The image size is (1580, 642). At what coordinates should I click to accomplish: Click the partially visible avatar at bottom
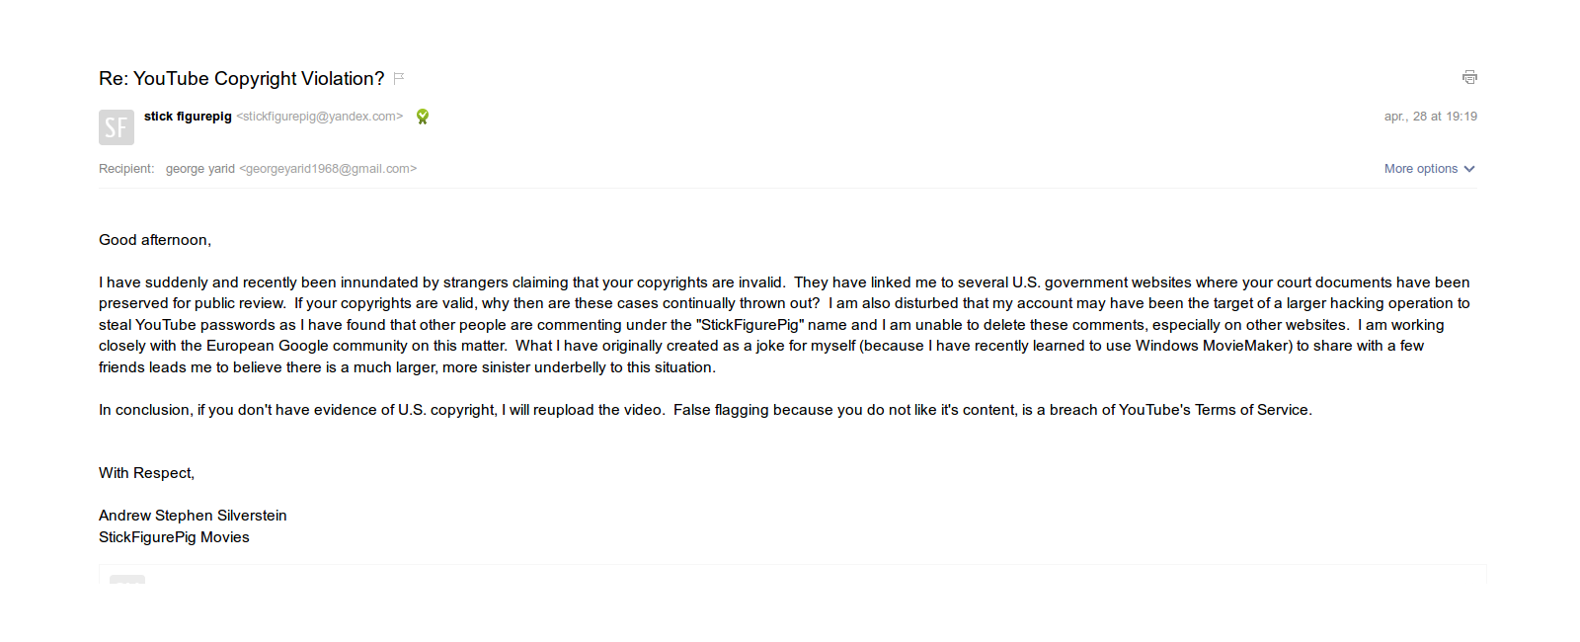[x=127, y=579]
